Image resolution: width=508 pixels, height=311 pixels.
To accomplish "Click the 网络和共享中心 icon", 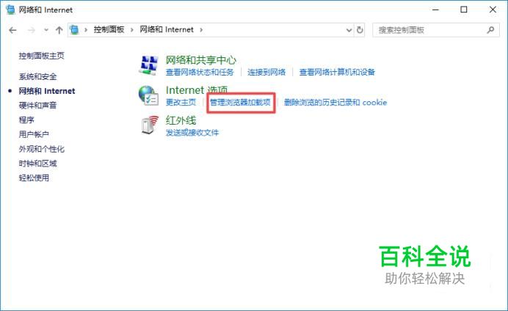I will tap(149, 65).
